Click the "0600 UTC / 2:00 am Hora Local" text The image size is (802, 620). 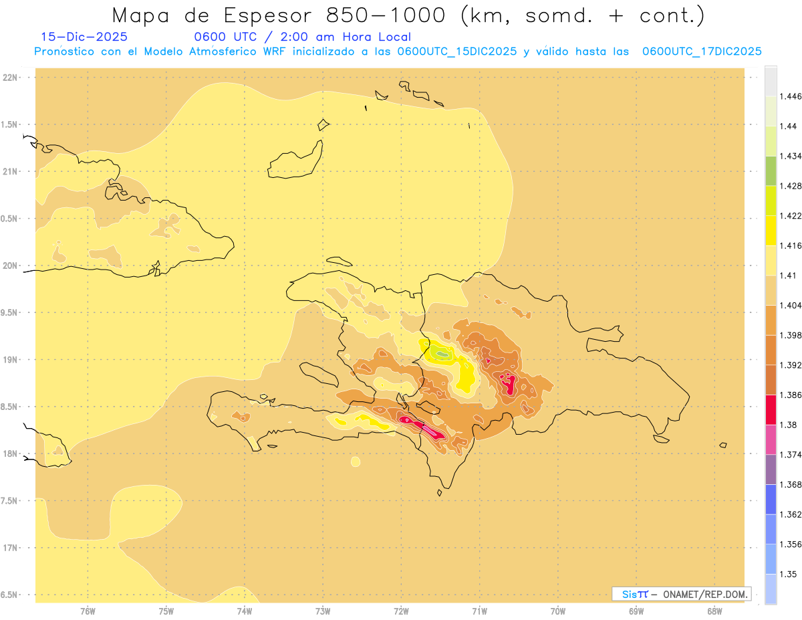[303, 37]
